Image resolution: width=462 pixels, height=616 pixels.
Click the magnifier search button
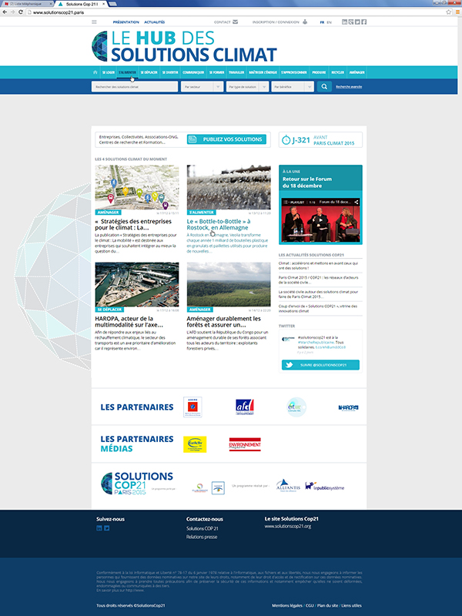[324, 87]
